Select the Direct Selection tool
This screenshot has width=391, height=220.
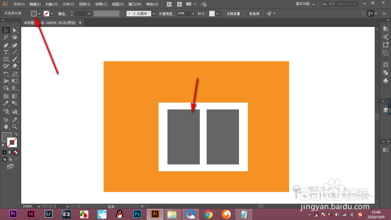point(15,30)
